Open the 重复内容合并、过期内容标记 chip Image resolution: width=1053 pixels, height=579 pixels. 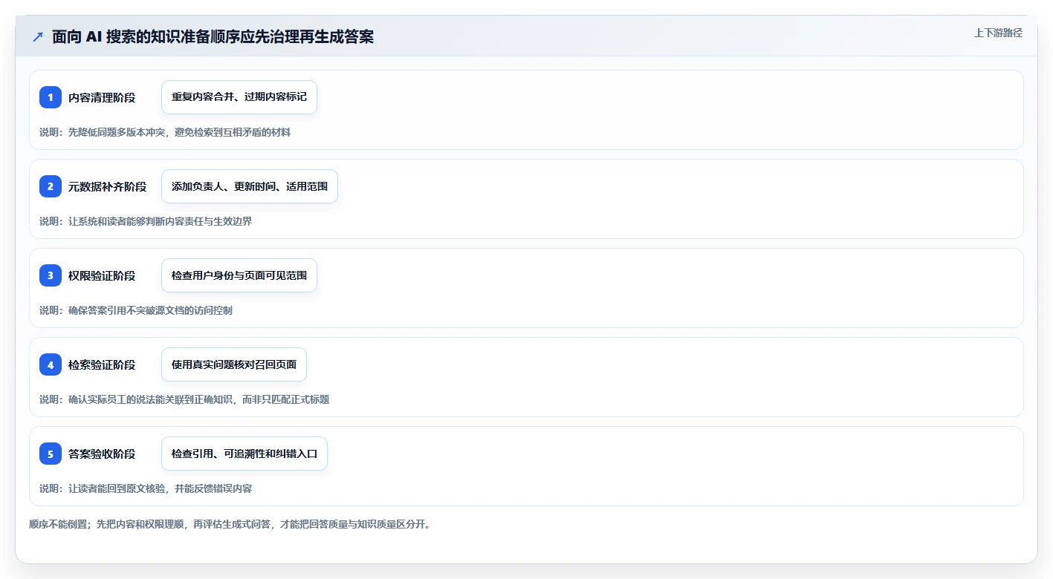[x=239, y=97]
